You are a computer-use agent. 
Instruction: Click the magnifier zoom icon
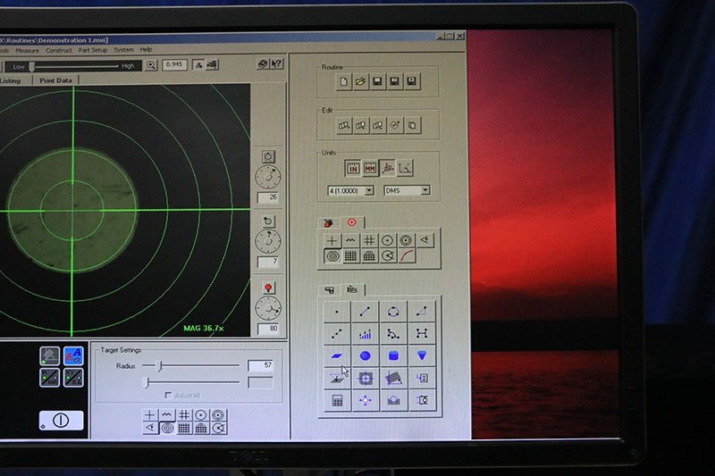click(151, 65)
